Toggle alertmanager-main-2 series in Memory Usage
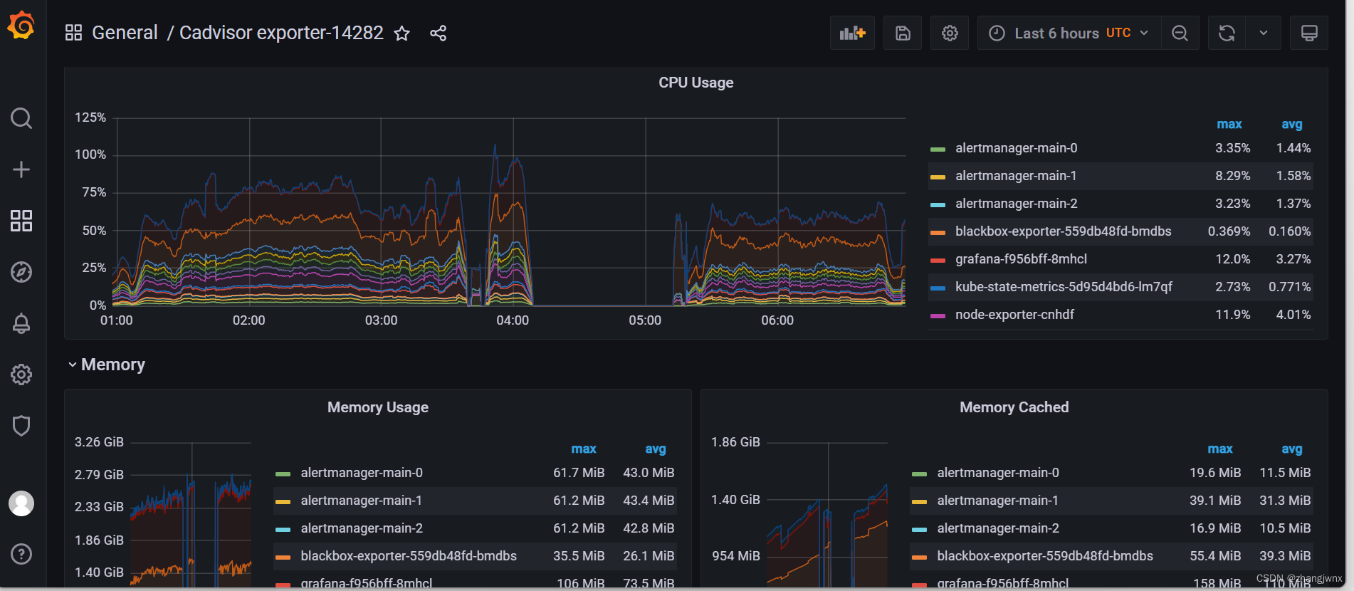 (362, 528)
